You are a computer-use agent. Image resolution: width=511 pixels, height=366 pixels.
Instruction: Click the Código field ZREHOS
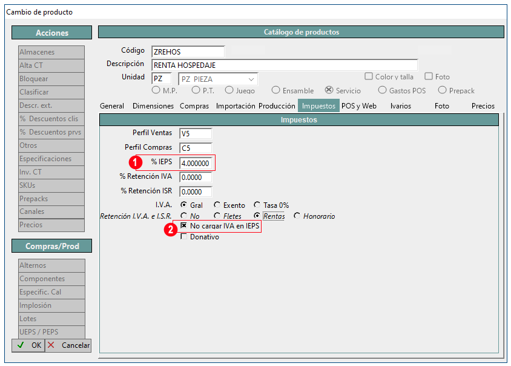[x=188, y=52]
